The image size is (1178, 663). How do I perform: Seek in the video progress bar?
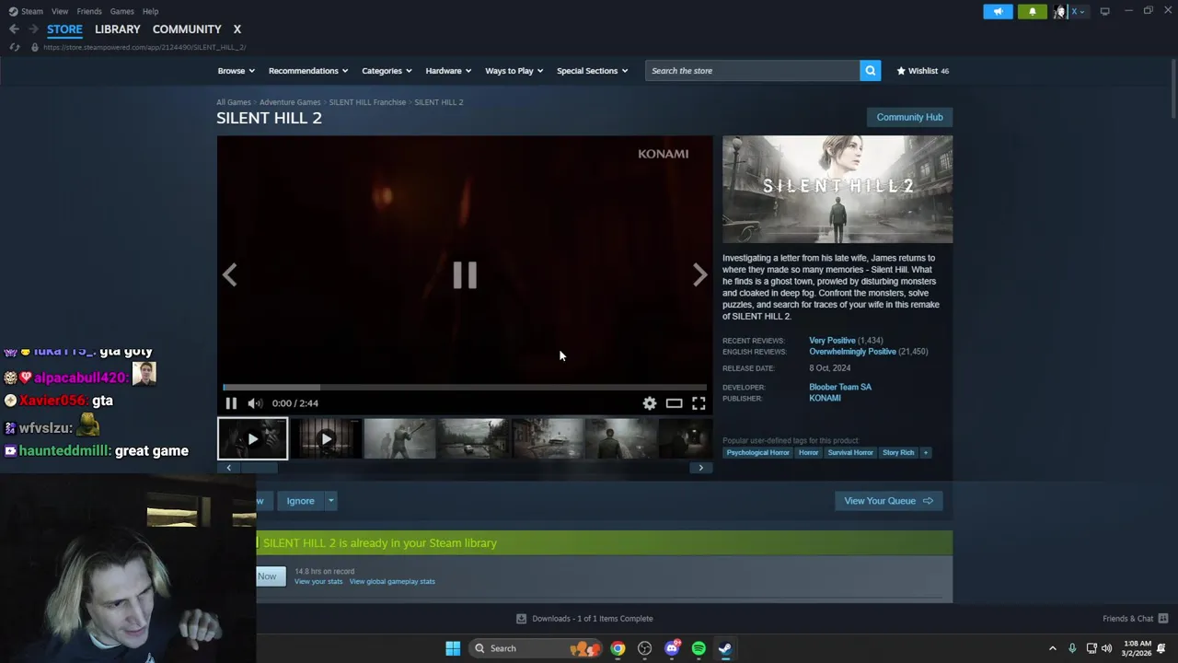465,388
